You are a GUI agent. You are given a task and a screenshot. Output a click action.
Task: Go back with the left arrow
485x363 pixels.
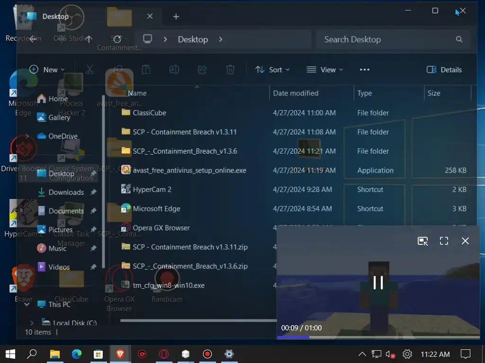[x=33, y=39]
